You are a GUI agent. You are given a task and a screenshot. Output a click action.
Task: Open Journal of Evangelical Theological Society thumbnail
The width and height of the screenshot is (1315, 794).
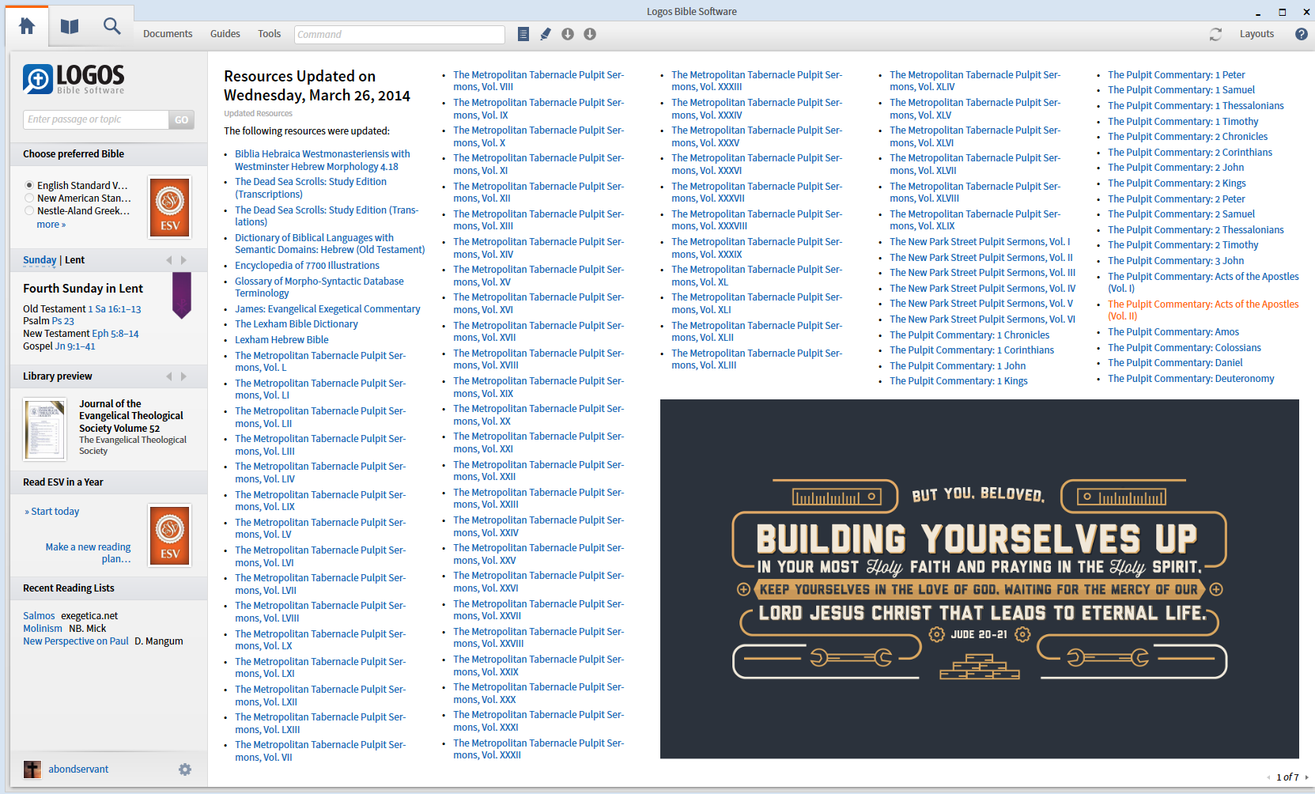click(x=44, y=429)
